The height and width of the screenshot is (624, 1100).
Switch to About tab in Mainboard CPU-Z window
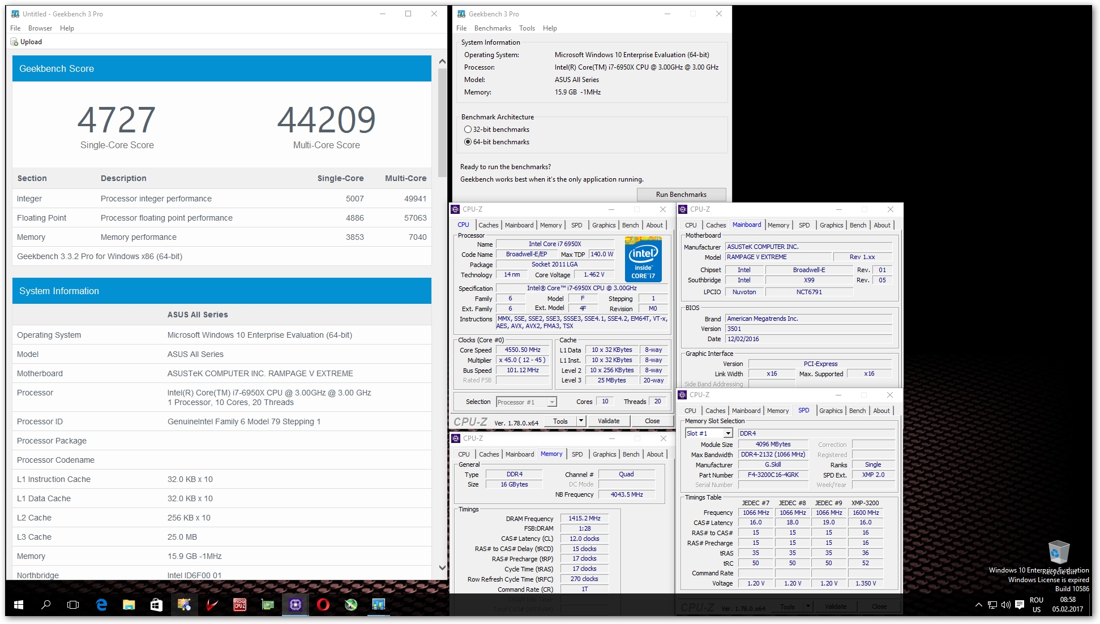[881, 225]
